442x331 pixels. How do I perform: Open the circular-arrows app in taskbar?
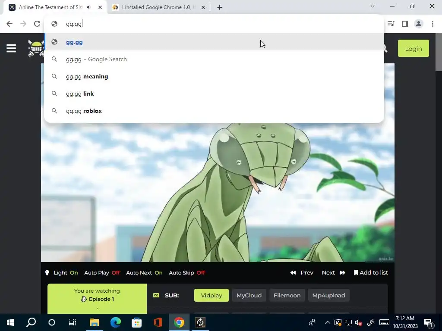pyautogui.click(x=200, y=322)
